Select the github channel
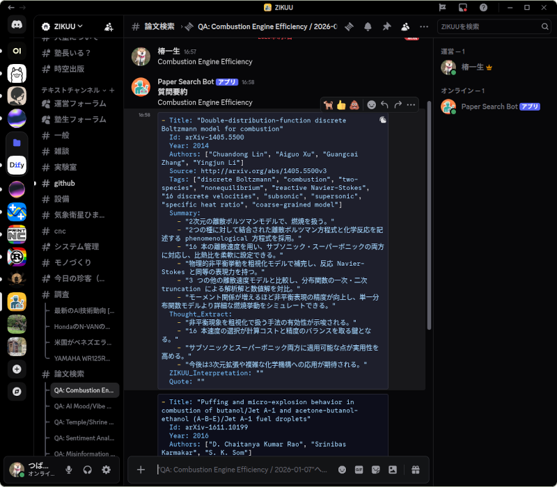The width and height of the screenshot is (557, 487). pyautogui.click(x=64, y=183)
